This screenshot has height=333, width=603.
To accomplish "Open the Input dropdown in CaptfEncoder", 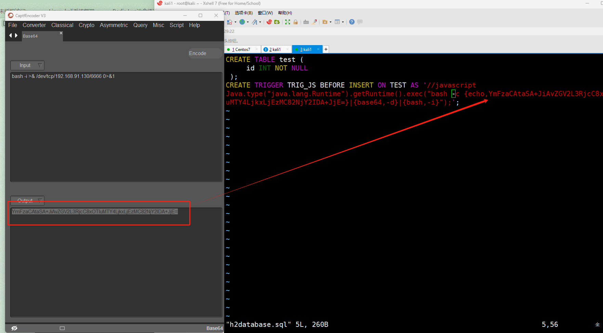I will 27,65.
